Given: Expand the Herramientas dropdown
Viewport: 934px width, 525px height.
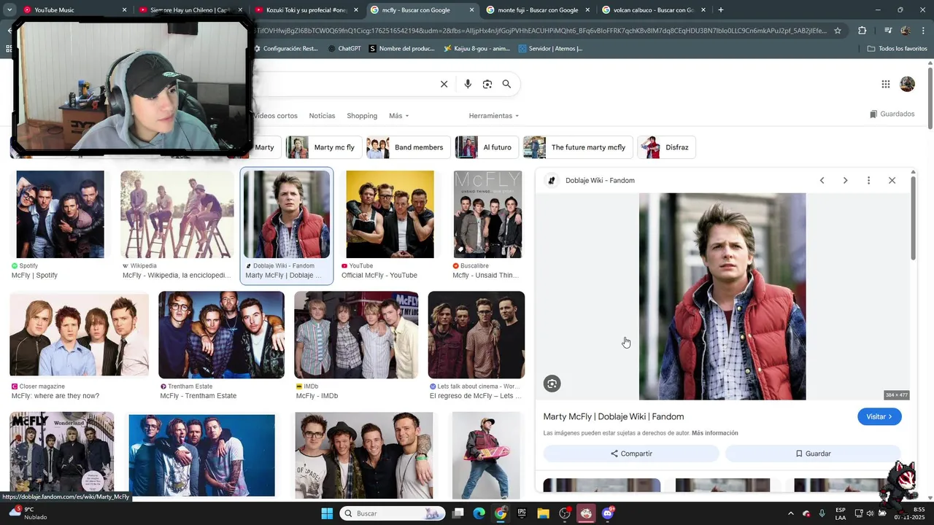Looking at the screenshot, I should 494,116.
